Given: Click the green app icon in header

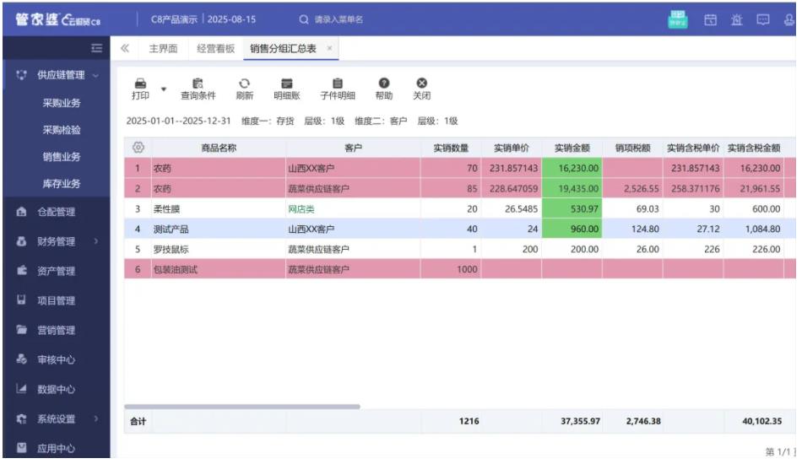Looking at the screenshot, I should pos(678,19).
